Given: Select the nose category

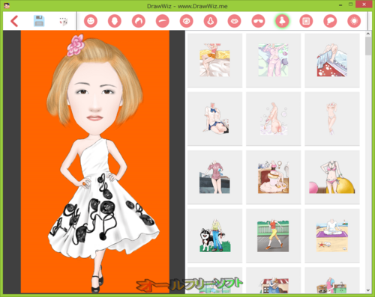Looking at the screenshot, I should (x=210, y=21).
